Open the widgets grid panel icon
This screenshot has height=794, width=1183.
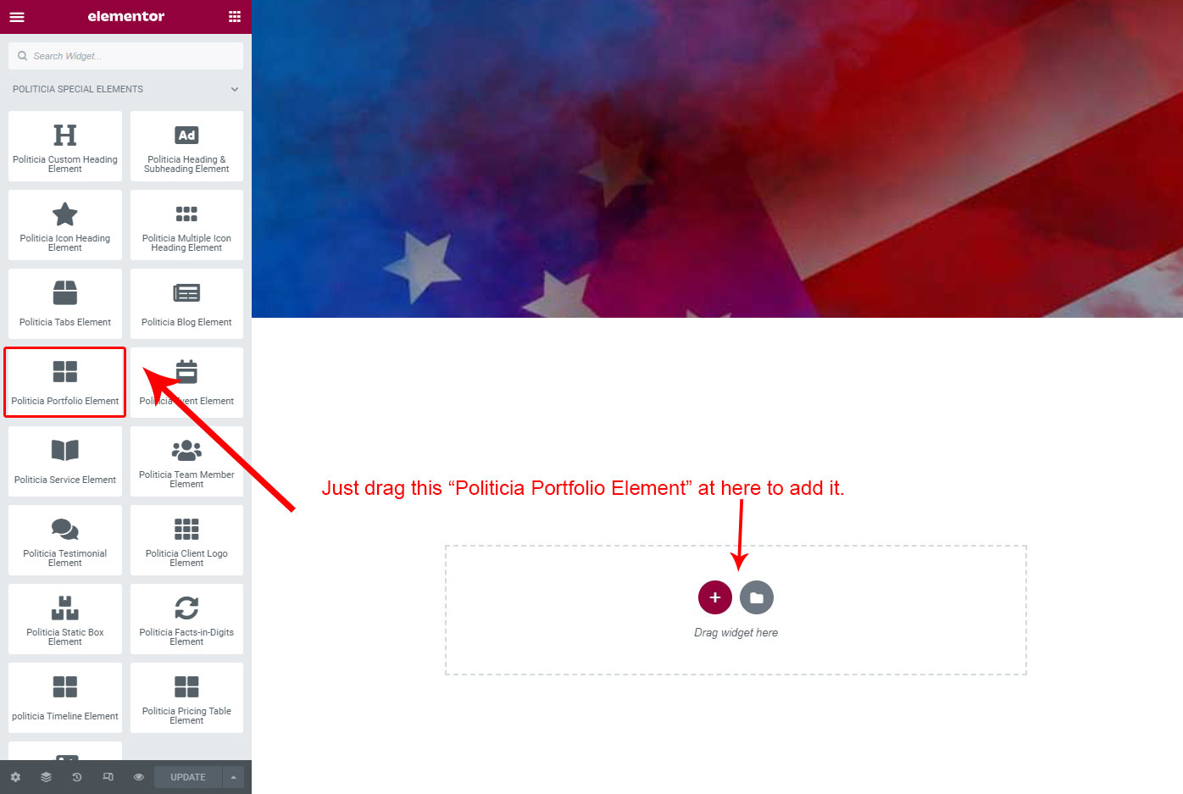[x=235, y=16]
